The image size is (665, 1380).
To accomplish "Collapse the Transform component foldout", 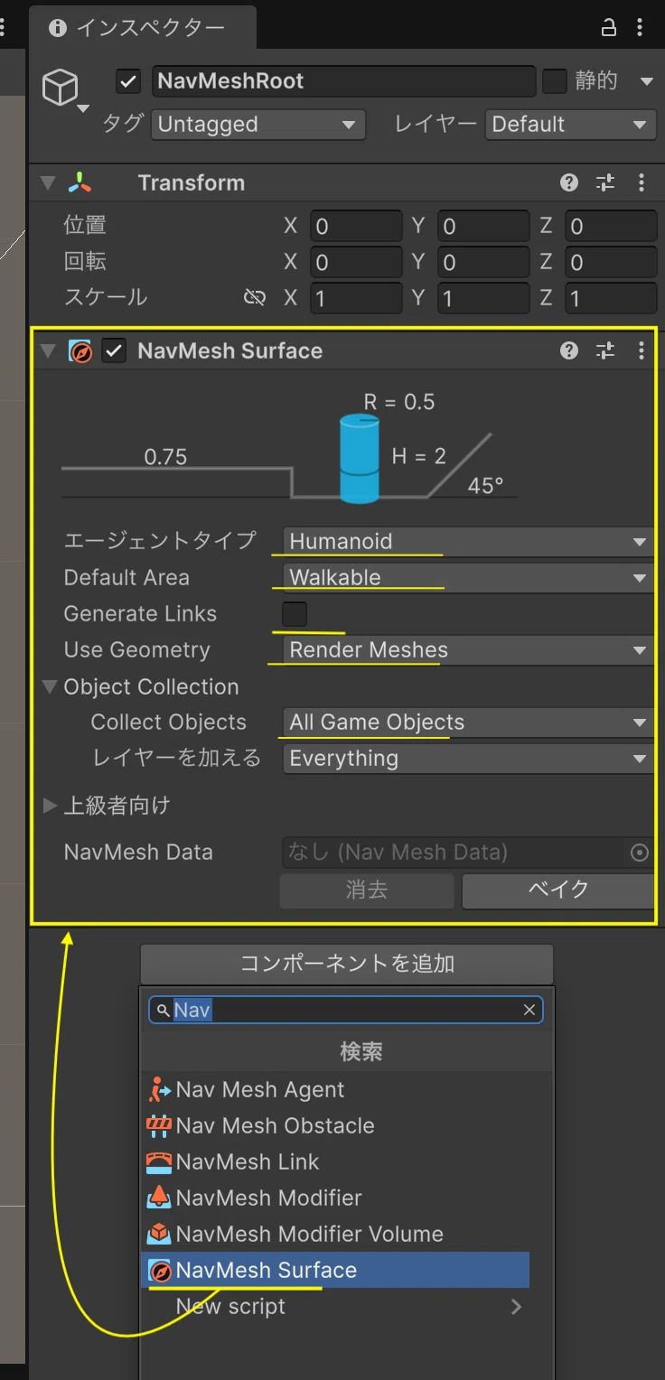I will tap(48, 183).
